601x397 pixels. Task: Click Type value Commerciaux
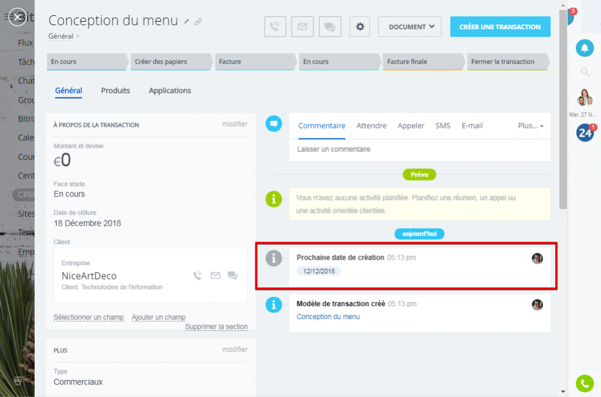click(x=78, y=382)
